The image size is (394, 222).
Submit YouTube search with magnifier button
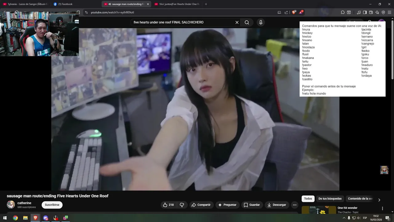(247, 22)
